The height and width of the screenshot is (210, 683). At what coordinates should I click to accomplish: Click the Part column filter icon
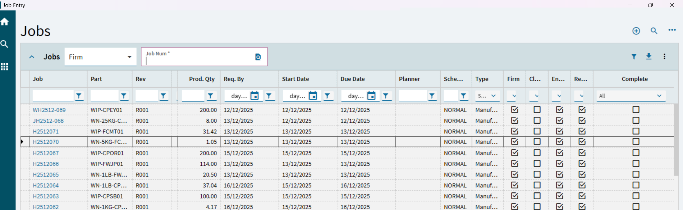coord(124,96)
